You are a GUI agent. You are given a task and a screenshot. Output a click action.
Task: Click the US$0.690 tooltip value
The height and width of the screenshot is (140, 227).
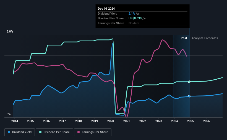coord(135,18)
